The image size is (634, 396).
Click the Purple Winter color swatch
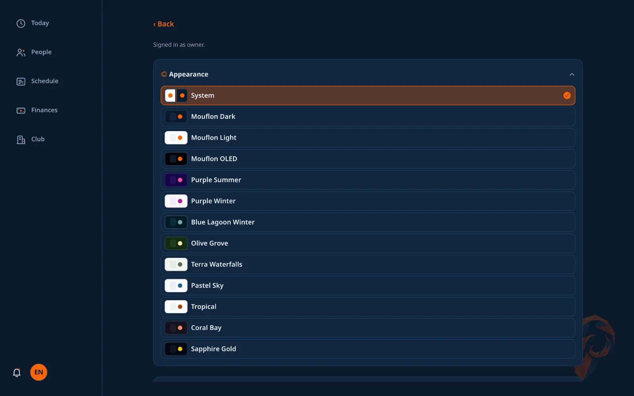(x=176, y=201)
